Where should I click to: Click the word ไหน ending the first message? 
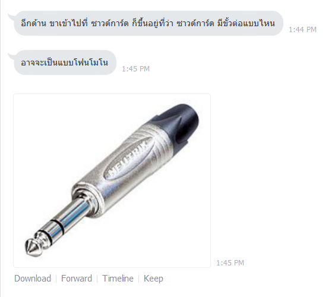pos(268,23)
